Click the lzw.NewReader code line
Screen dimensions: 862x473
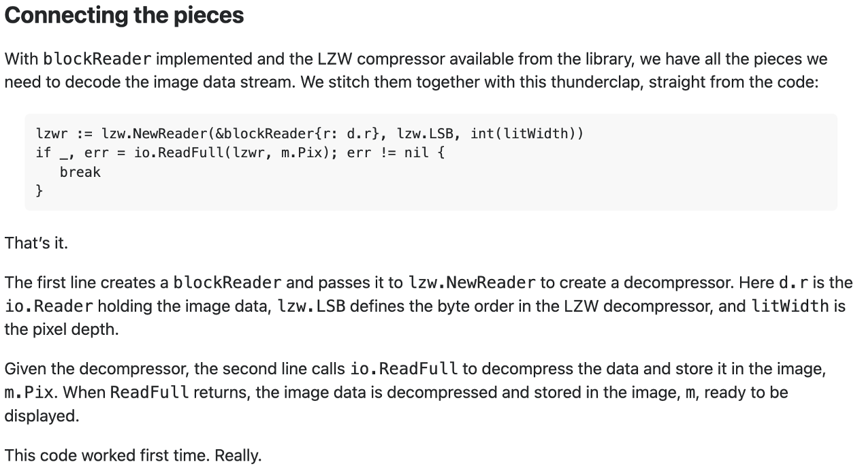(x=309, y=133)
